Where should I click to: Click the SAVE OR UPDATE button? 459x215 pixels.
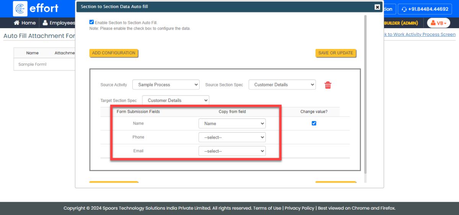click(336, 53)
